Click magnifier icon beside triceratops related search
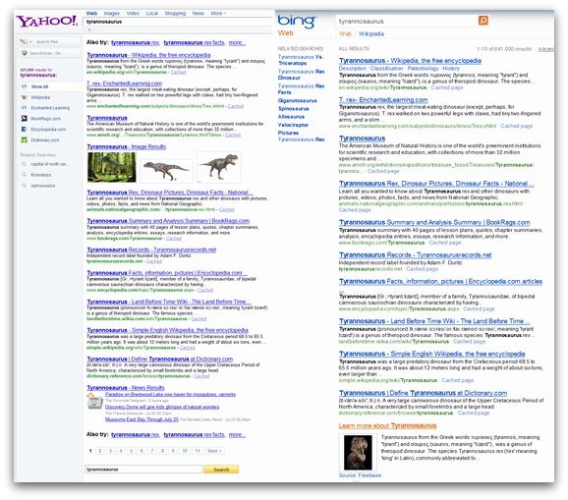 pos(25,175)
